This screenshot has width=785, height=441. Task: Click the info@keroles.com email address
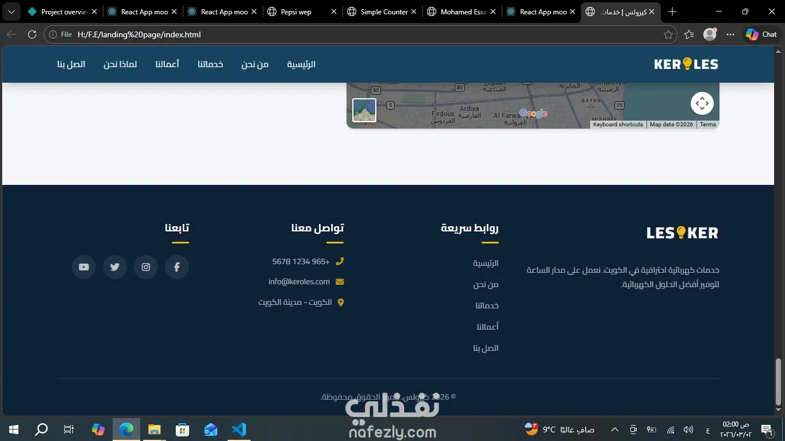coord(299,281)
